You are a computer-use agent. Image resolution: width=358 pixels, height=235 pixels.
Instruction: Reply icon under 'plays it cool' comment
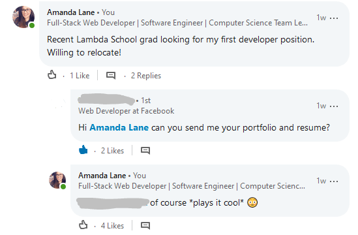click(145, 225)
